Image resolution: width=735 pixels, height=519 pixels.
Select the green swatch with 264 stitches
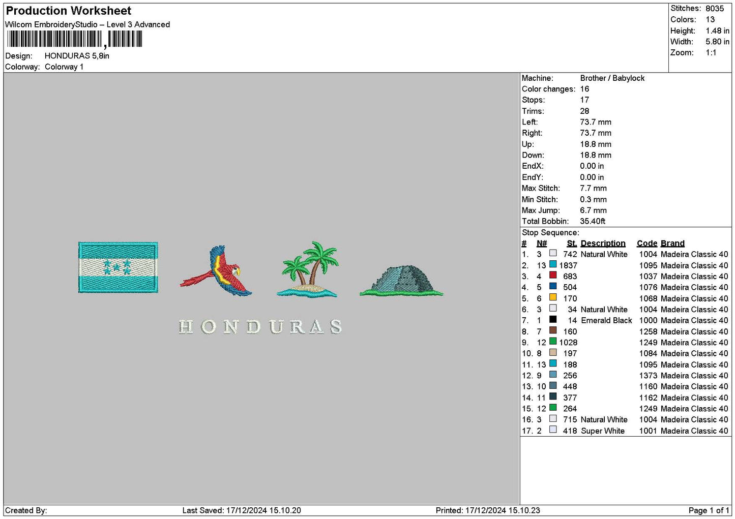pos(553,408)
